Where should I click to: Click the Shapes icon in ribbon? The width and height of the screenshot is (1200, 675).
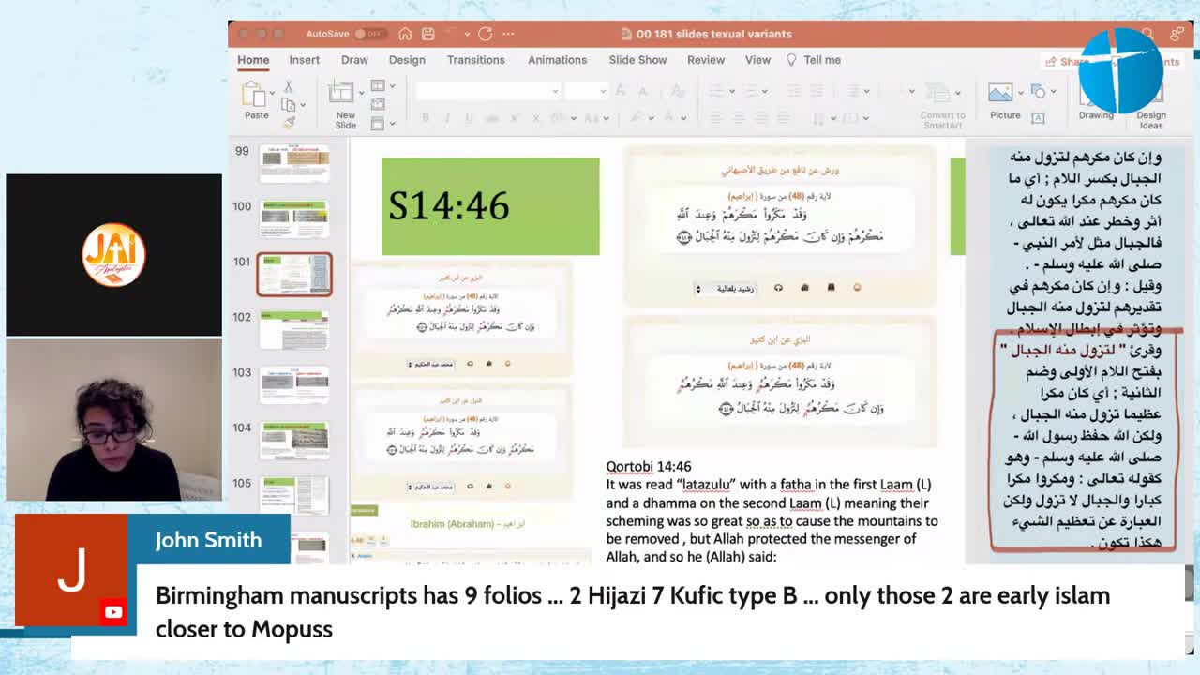(1038, 91)
